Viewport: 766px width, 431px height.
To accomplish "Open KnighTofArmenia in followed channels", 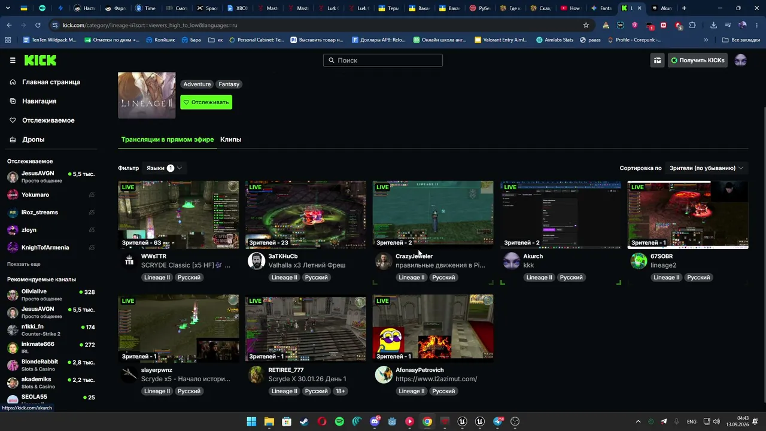I will (51, 247).
